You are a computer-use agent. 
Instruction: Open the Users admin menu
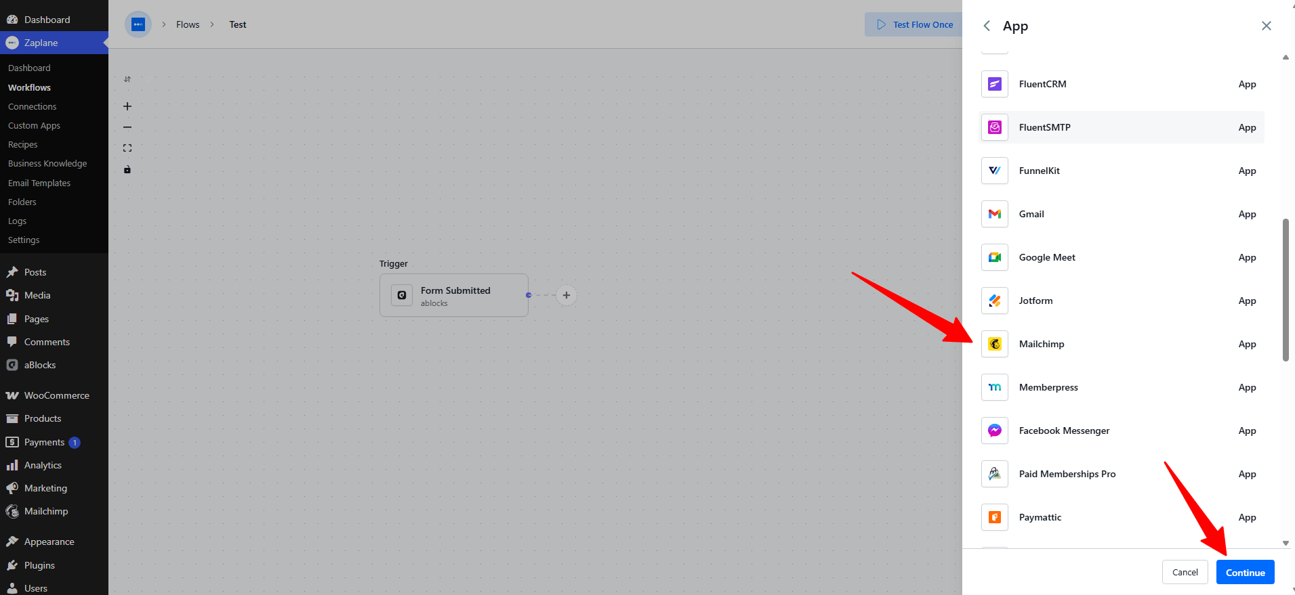point(54,588)
